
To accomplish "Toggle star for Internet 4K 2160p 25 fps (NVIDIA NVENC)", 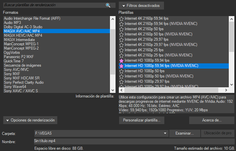I will pyautogui.click(x=121, y=55).
